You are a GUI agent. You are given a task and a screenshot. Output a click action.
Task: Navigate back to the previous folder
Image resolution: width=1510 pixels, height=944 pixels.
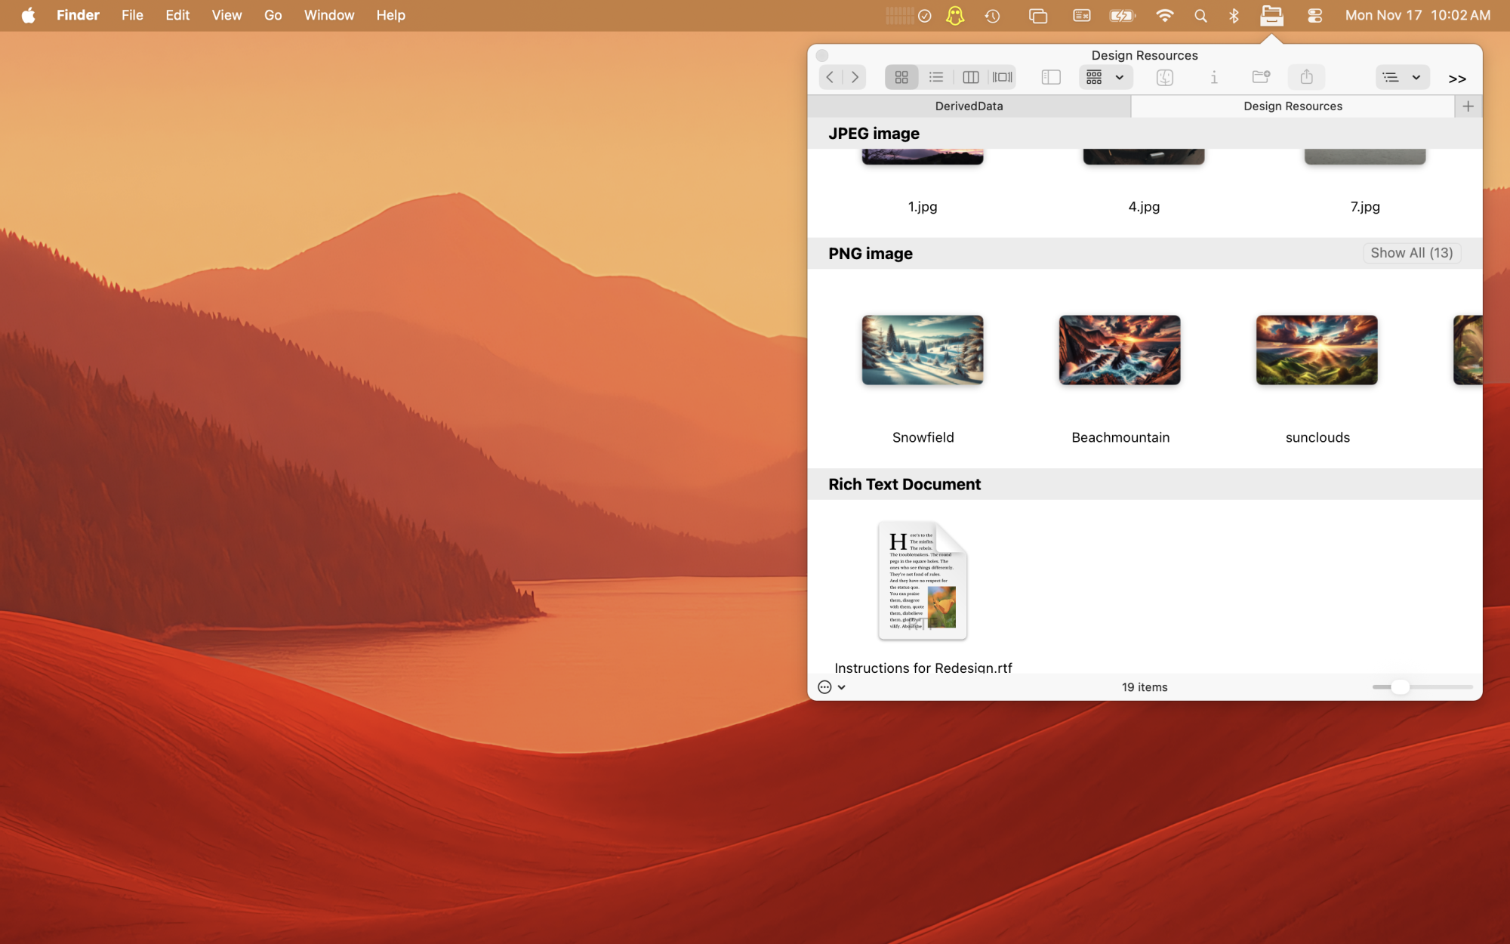pyautogui.click(x=829, y=76)
